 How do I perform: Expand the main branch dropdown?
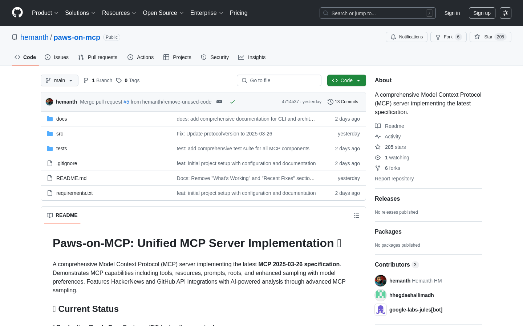coord(60,80)
